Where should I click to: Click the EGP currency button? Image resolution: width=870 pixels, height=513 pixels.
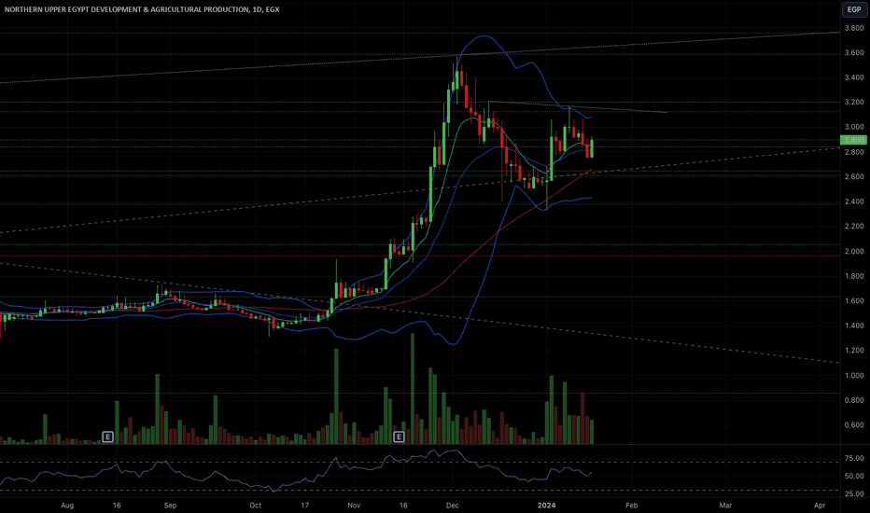[854, 9]
